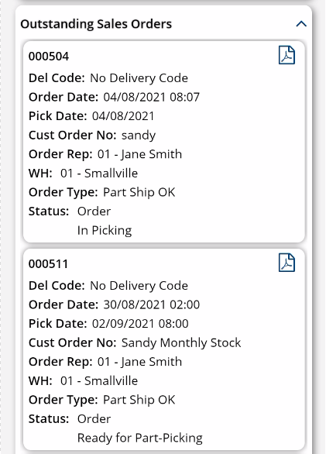Click Order Rep Jane Smith in order 000511
The height and width of the screenshot is (454, 326).
point(139,362)
